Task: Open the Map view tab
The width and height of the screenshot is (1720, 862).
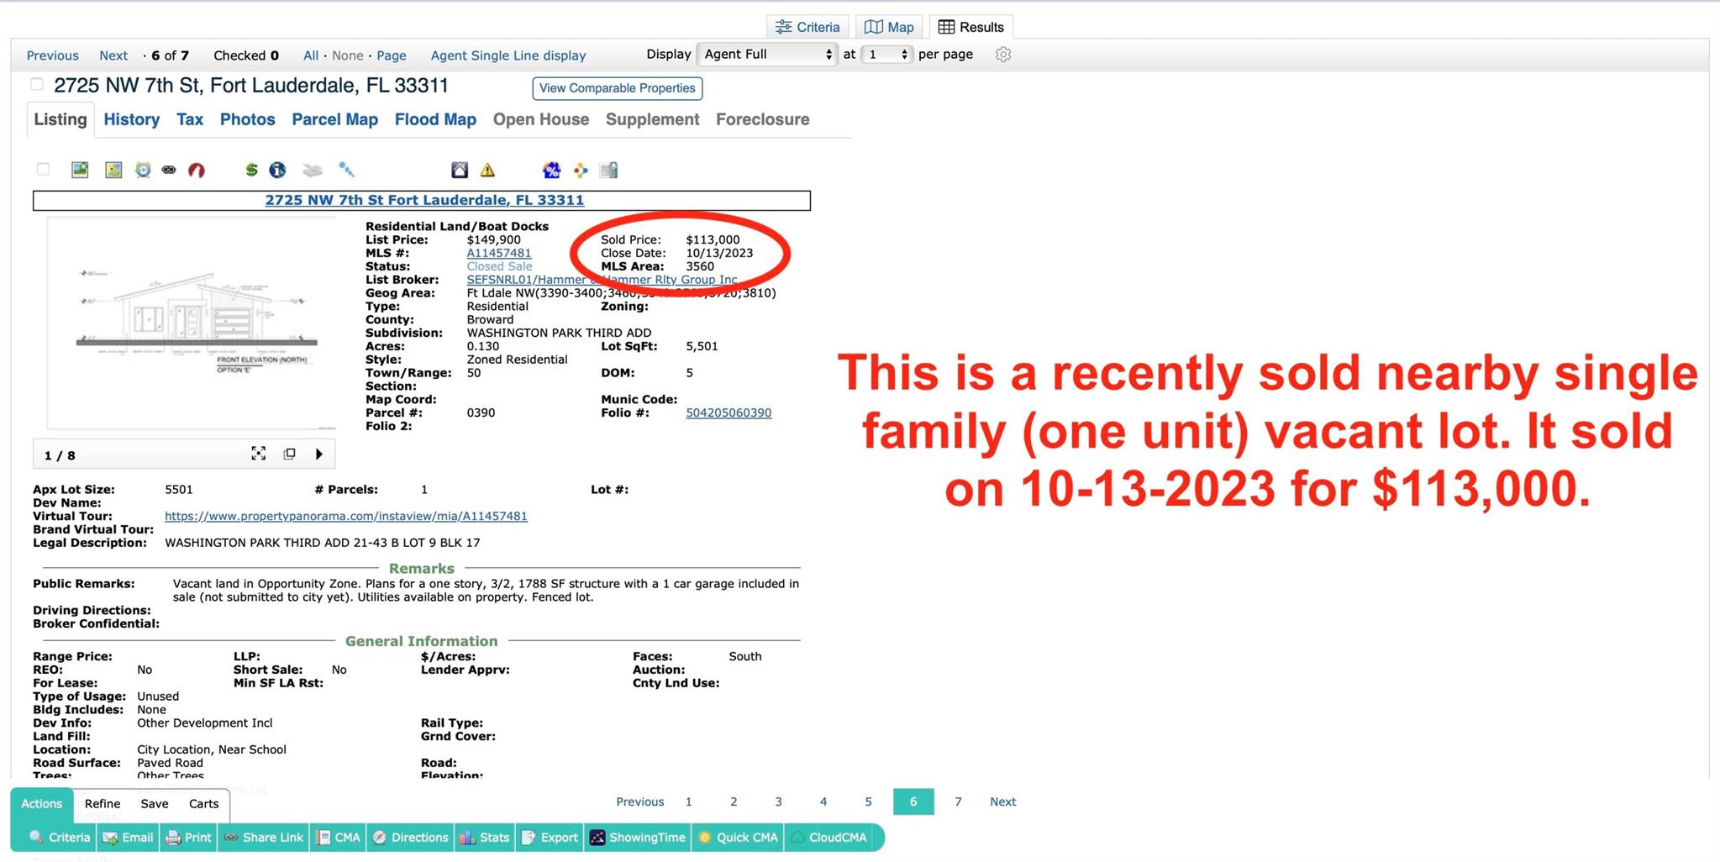Action: (x=889, y=27)
